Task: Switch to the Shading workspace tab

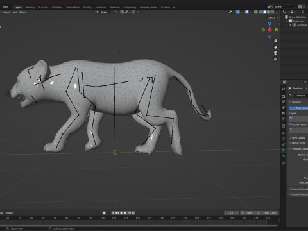Action: point(87,8)
